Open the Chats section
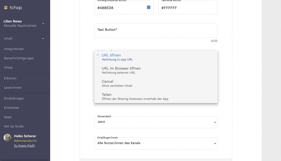The width and height of the screenshot is (281, 161). pos(8,67)
